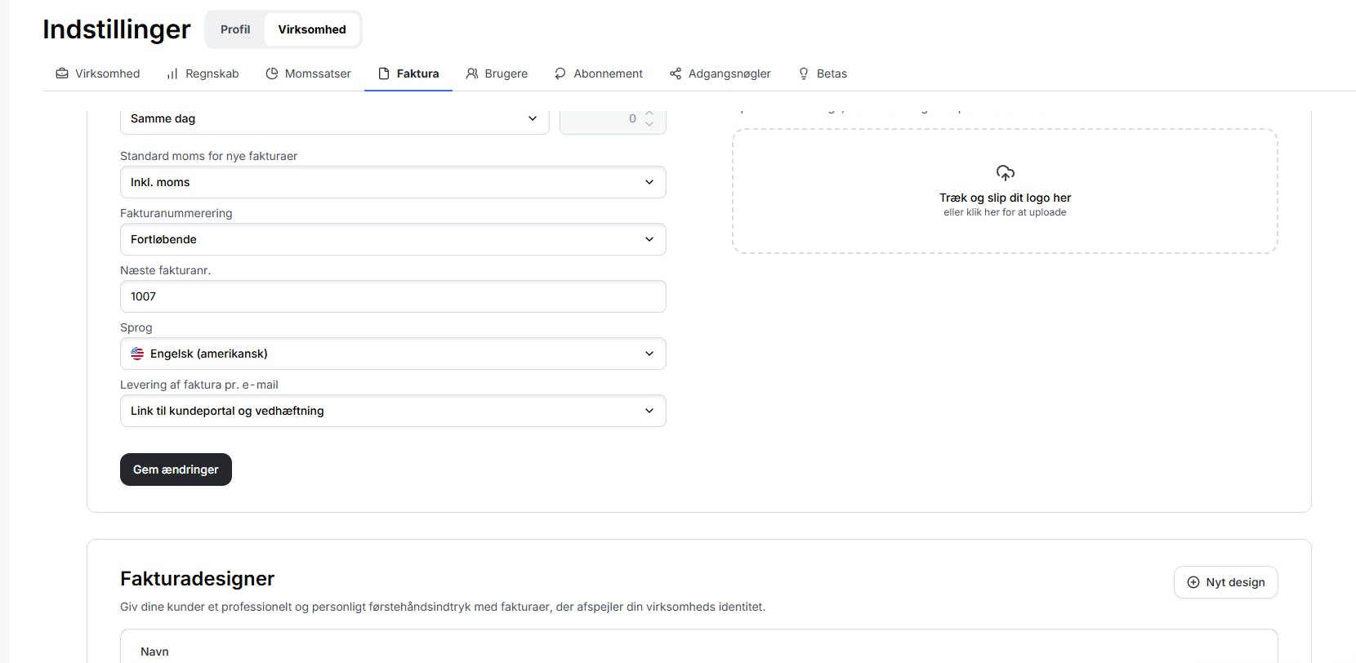
Task: Click the Næste fakturanr. input field
Action: coord(393,296)
